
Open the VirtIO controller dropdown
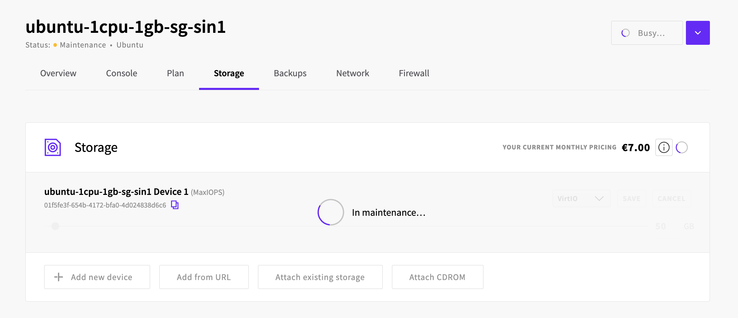[x=581, y=199]
